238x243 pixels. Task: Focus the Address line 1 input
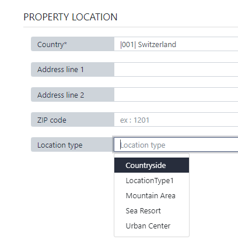tap(176, 69)
